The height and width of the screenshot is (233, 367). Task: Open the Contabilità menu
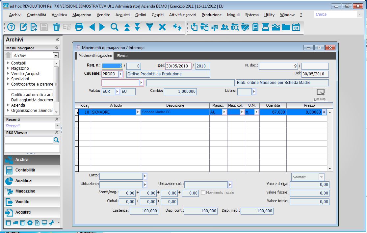click(37, 15)
